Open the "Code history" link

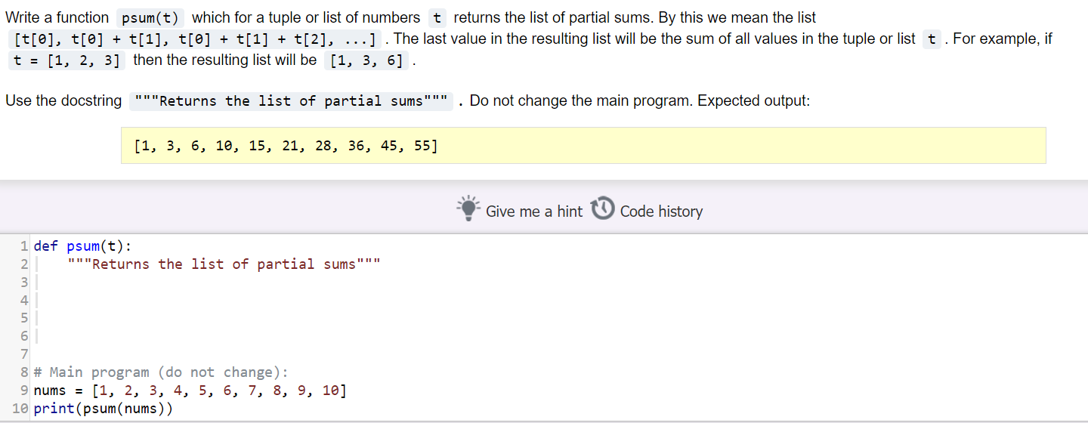(661, 211)
